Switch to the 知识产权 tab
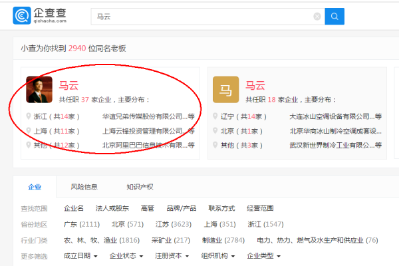 pyautogui.click(x=140, y=187)
